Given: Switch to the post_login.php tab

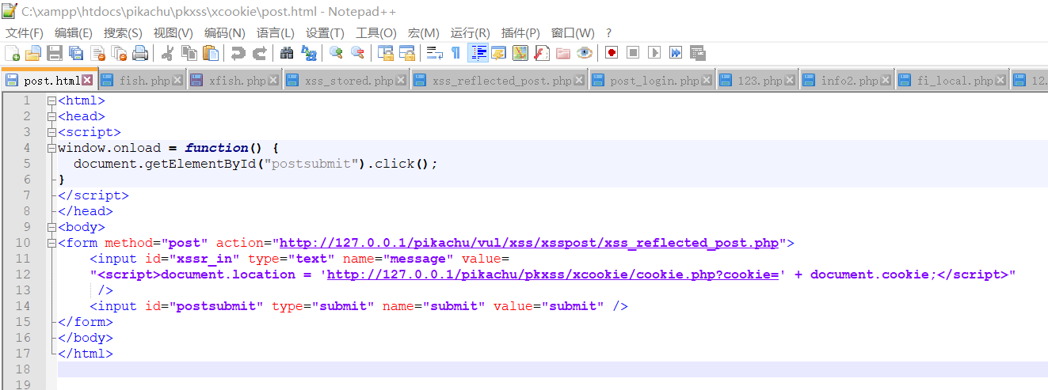Looking at the screenshot, I should pyautogui.click(x=652, y=81).
